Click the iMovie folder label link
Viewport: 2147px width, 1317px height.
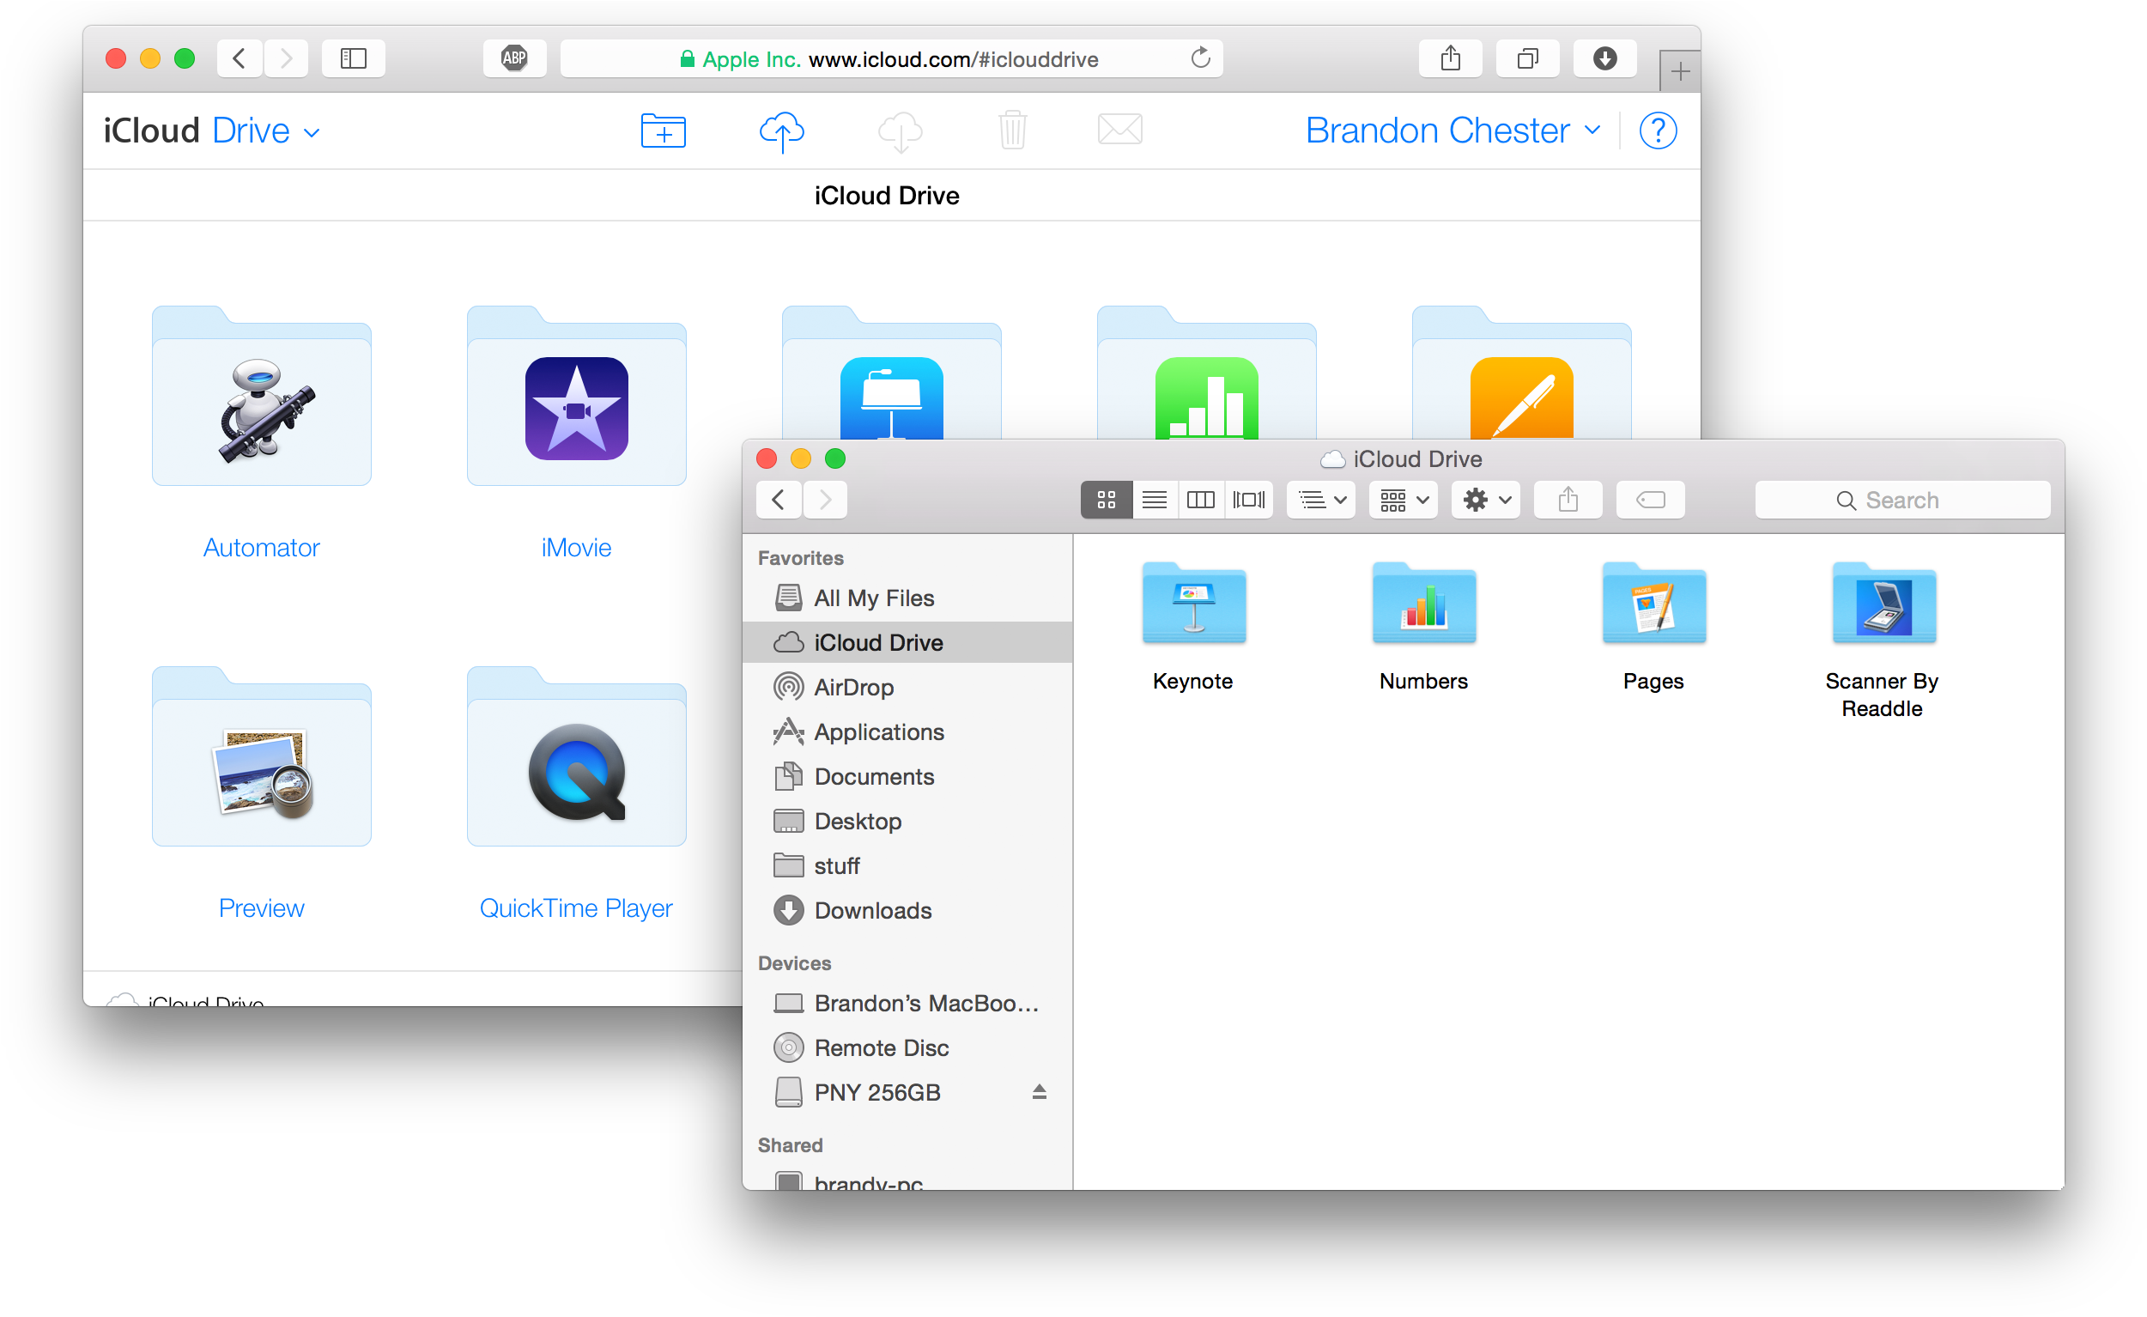coord(576,548)
